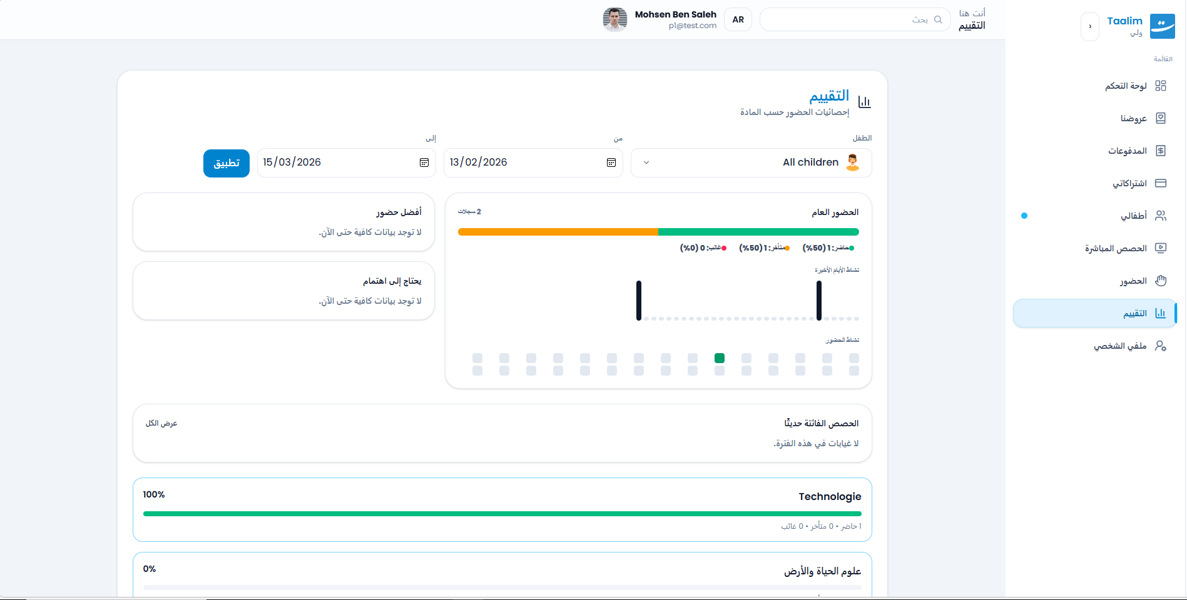Click the attendance hand icon in sidebar
This screenshot has height=600, width=1187.
[1160, 281]
